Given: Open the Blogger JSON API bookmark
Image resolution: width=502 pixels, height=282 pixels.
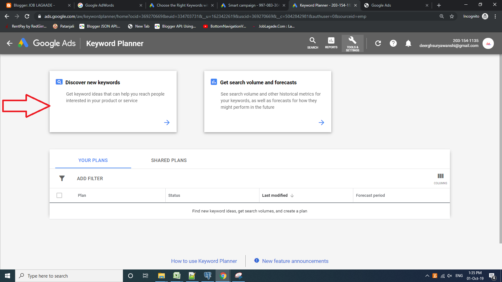Looking at the screenshot, I should (100, 26).
